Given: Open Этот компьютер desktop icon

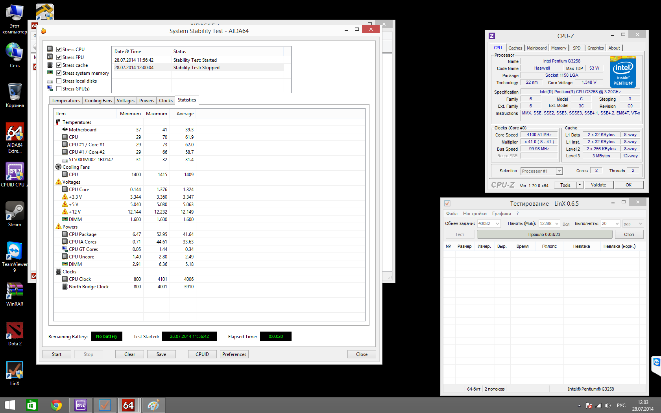Looking at the screenshot, I should 15,19.
